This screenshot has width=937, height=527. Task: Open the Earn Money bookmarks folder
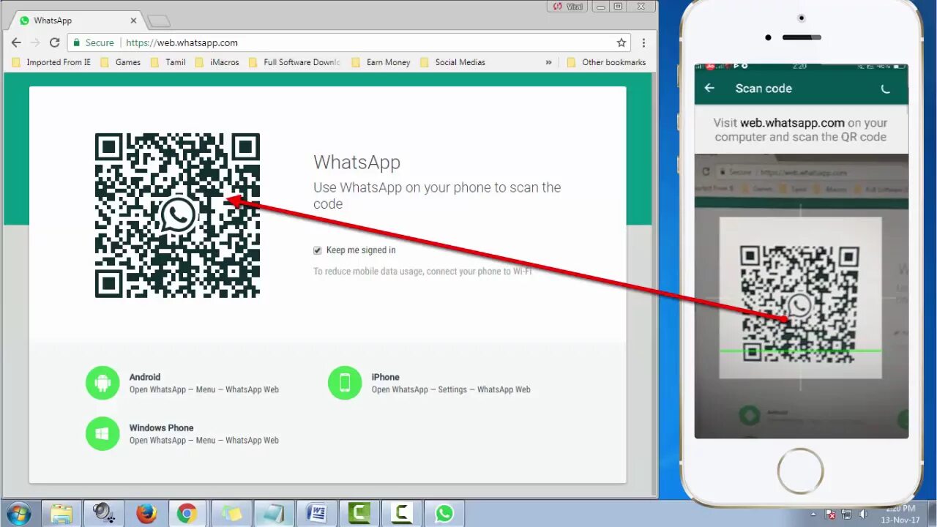point(381,62)
